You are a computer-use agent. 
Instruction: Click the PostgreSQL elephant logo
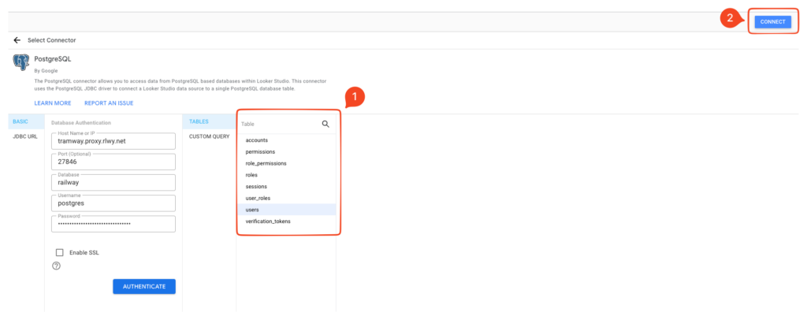(x=21, y=63)
